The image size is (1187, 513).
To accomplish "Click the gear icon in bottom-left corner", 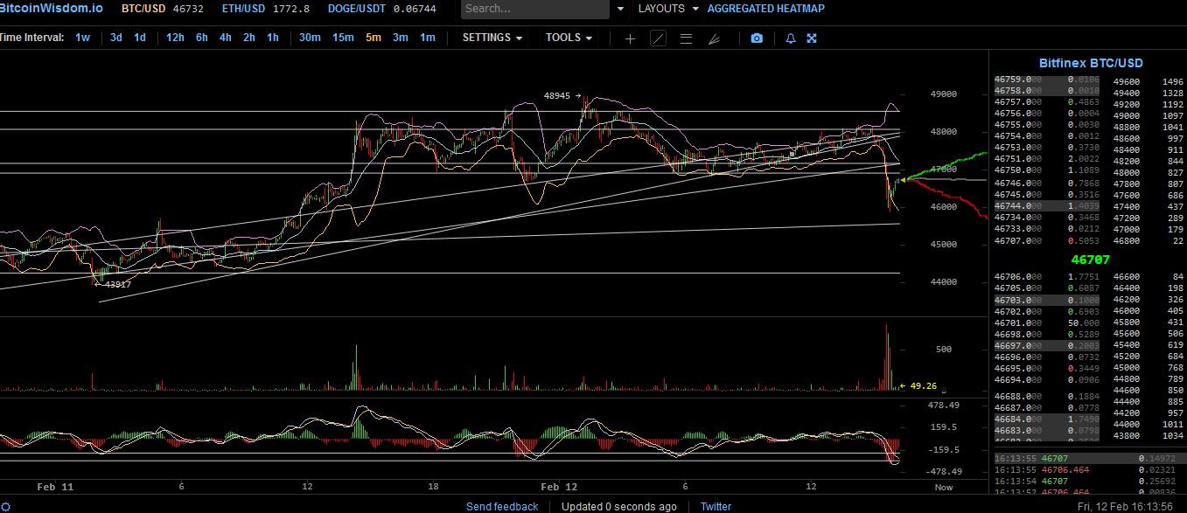I will tap(5, 507).
